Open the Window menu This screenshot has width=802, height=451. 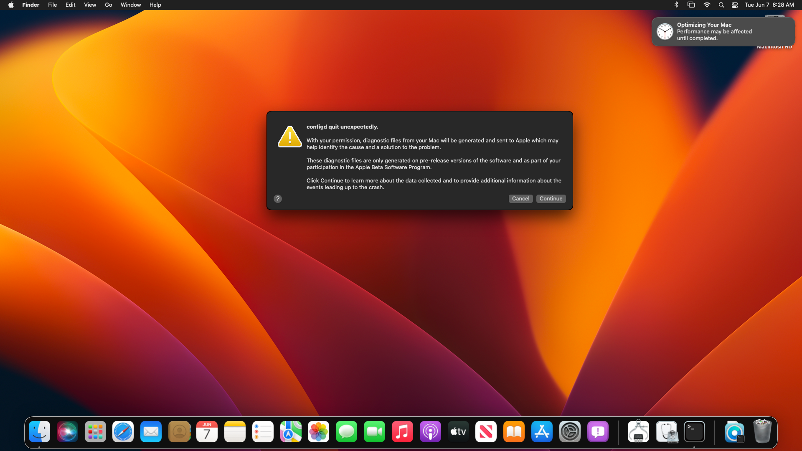click(131, 5)
